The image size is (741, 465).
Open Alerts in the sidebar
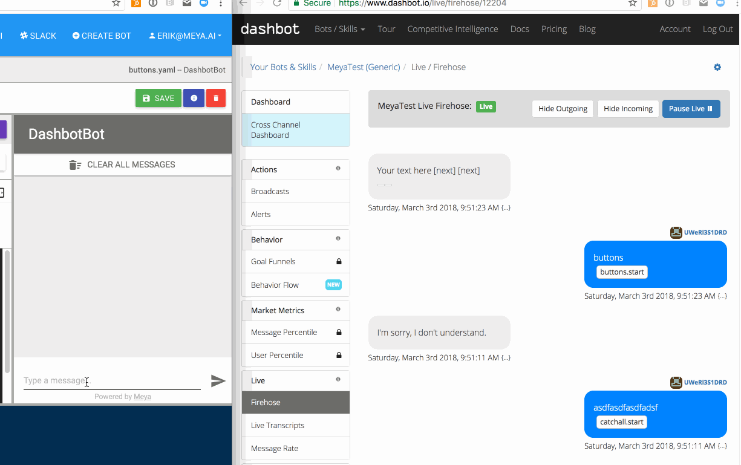click(296, 215)
